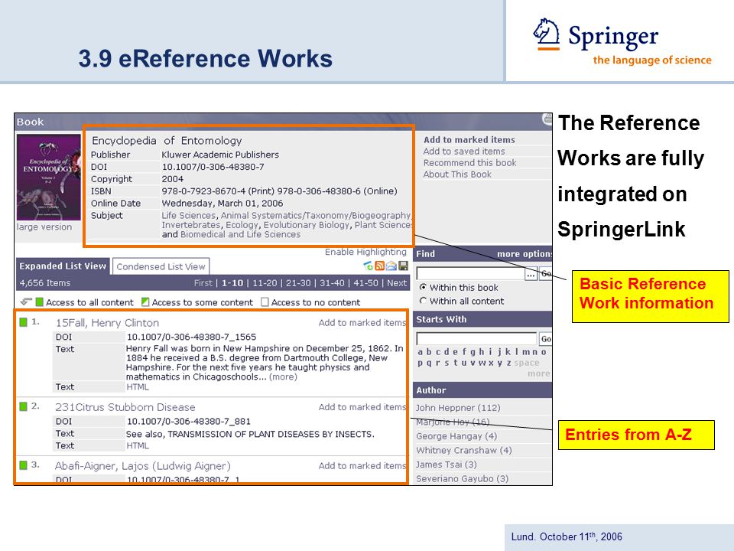734x551 pixels.
Task: Click Life Sciences subject link
Action: click(189, 216)
